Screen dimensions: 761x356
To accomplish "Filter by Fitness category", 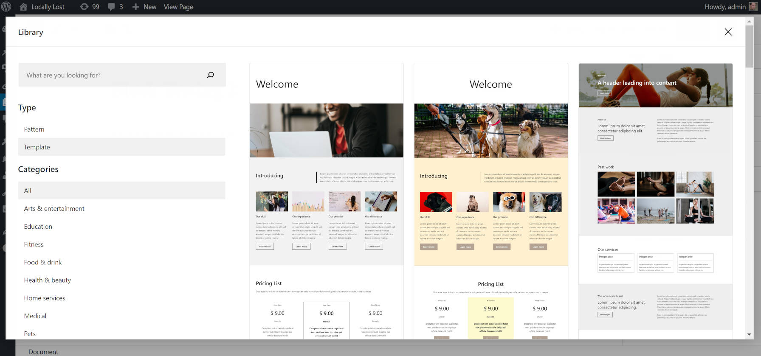I will 121,244.
